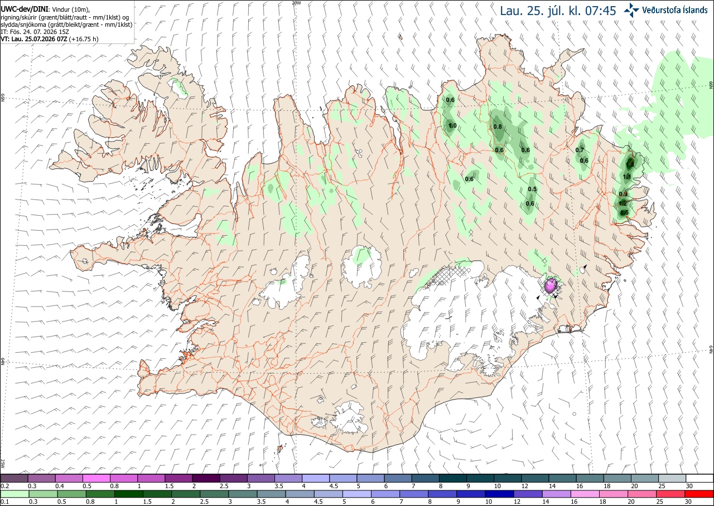Click the 0.8 precipitation value on map

click(x=498, y=126)
